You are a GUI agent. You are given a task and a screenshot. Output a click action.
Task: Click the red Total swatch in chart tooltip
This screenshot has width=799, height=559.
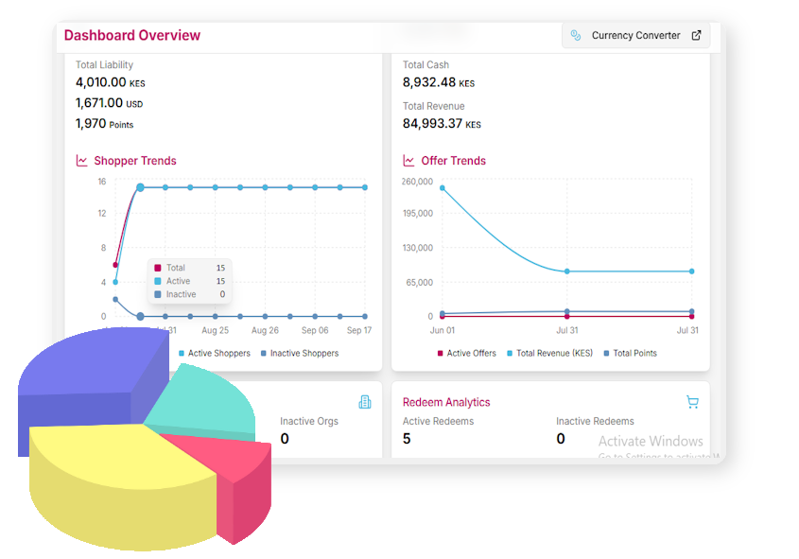[158, 269]
